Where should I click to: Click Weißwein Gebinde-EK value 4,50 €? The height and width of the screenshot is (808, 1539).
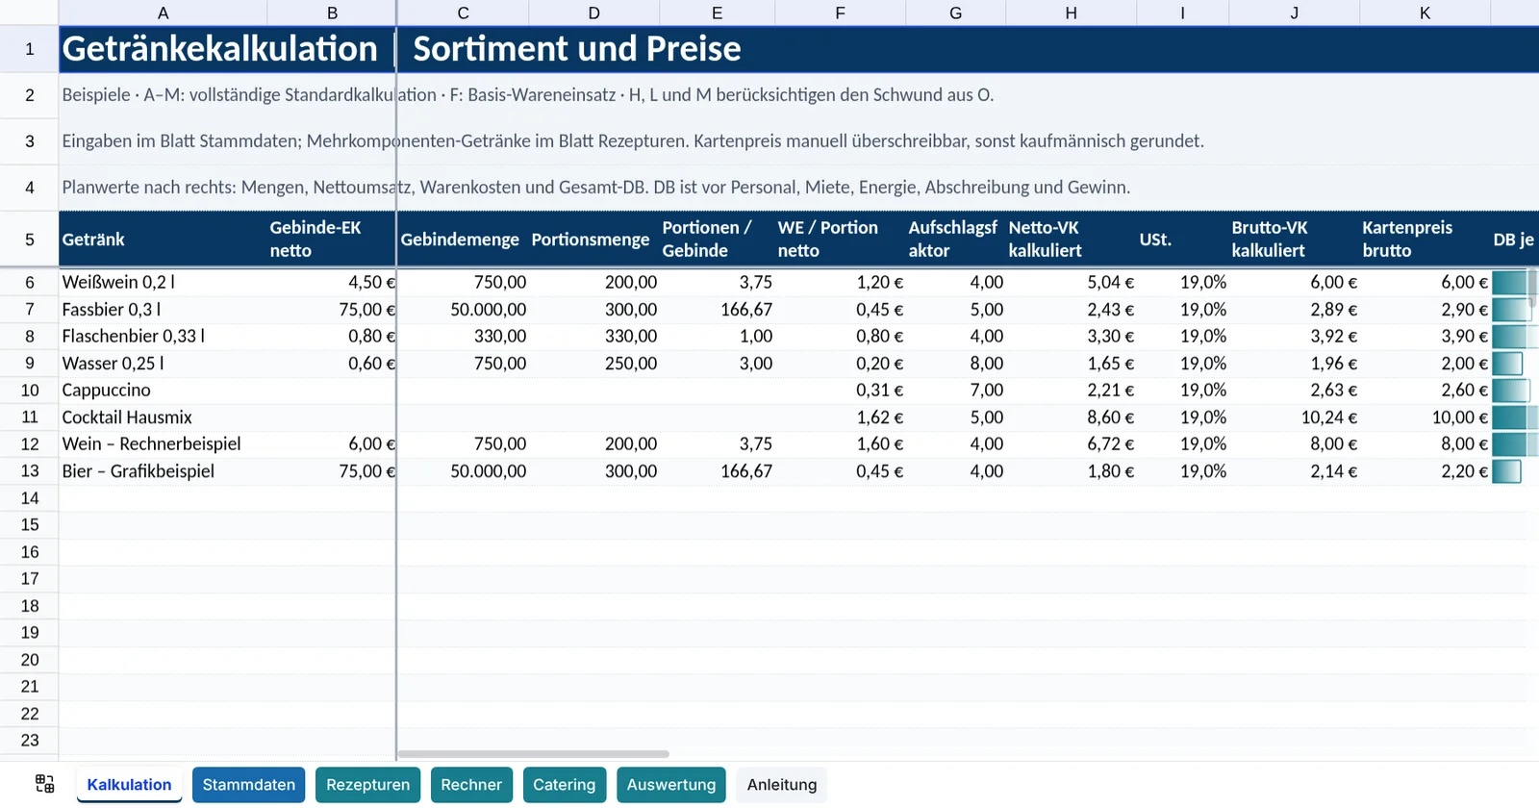332,283
